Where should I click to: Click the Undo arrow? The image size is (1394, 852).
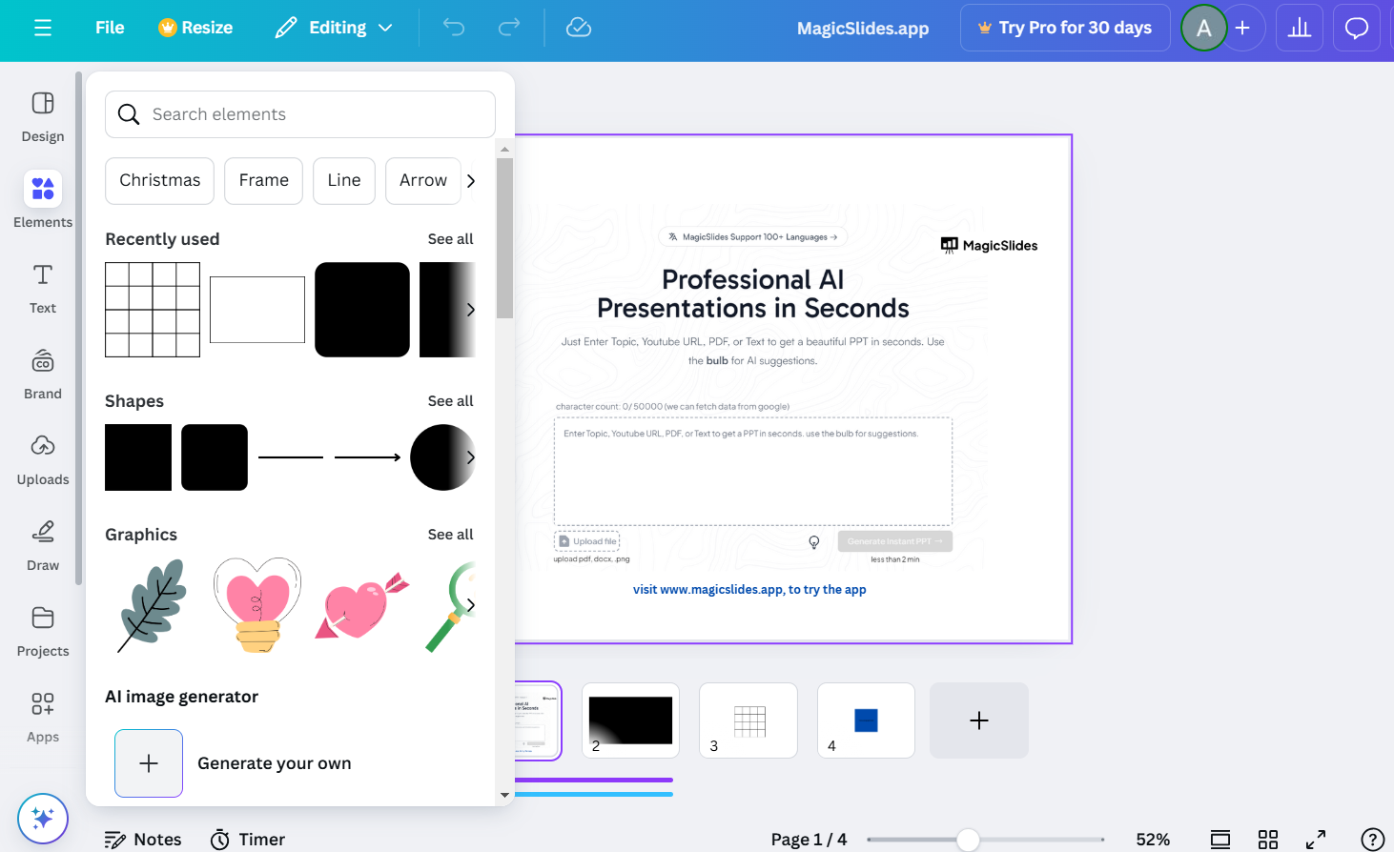tap(454, 28)
